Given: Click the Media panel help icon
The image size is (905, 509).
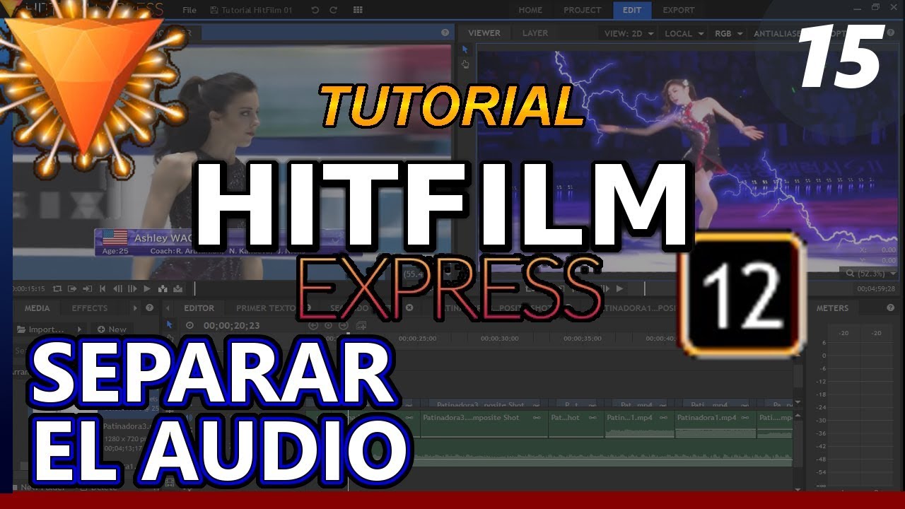Looking at the screenshot, I should [x=149, y=308].
